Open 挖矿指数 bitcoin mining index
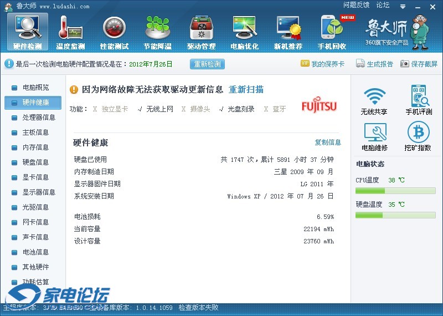443x316 pixels. click(418, 136)
